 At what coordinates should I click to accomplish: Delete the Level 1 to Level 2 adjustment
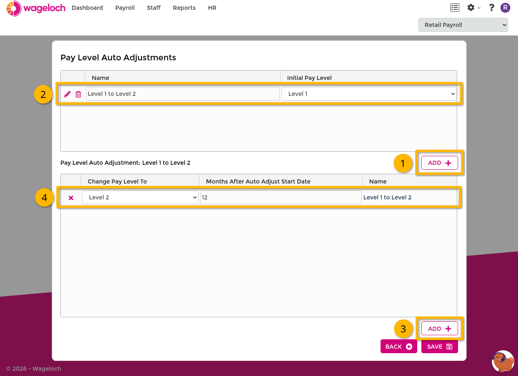point(78,94)
